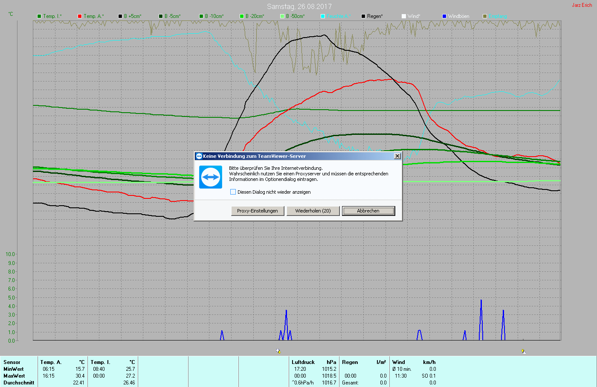Click the 'Regen' column header in the table
597x387 pixels.
[350, 362]
